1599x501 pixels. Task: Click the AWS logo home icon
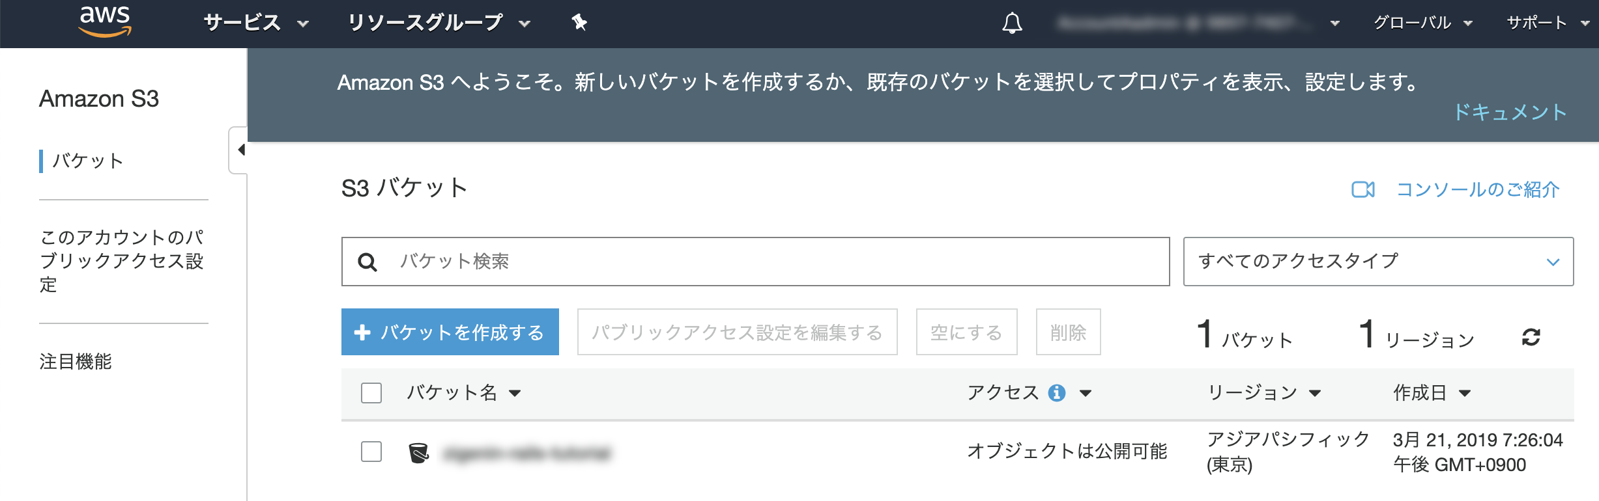click(105, 21)
